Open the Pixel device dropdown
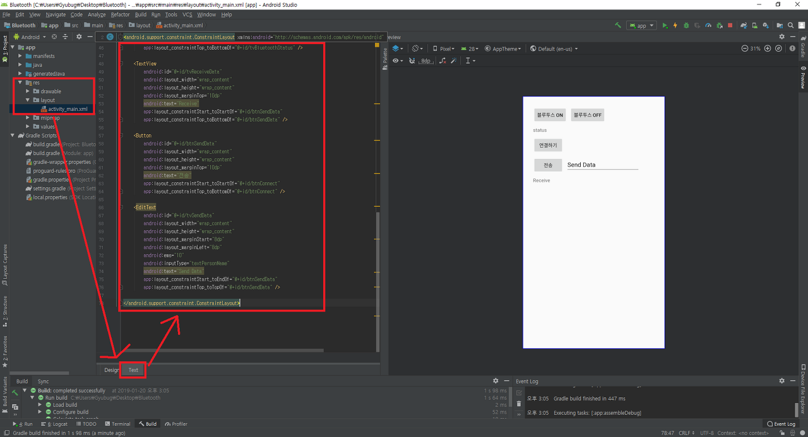 (444, 49)
